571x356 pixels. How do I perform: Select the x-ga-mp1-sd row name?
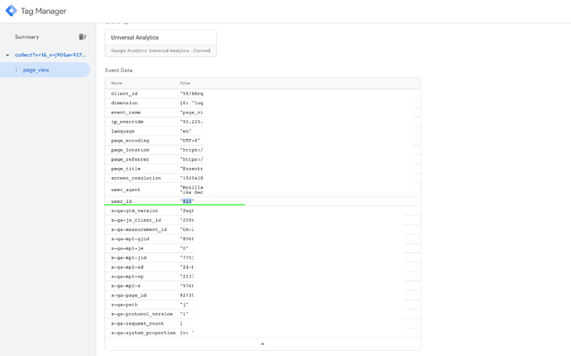click(127, 267)
